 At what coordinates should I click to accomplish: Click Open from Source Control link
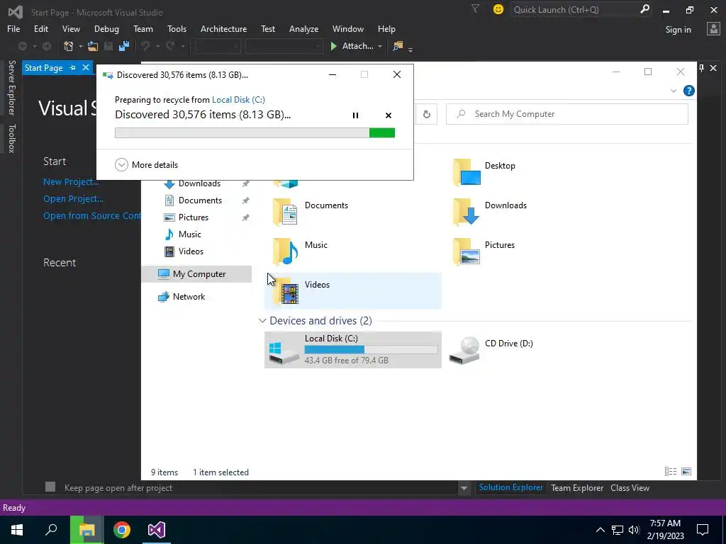click(91, 215)
